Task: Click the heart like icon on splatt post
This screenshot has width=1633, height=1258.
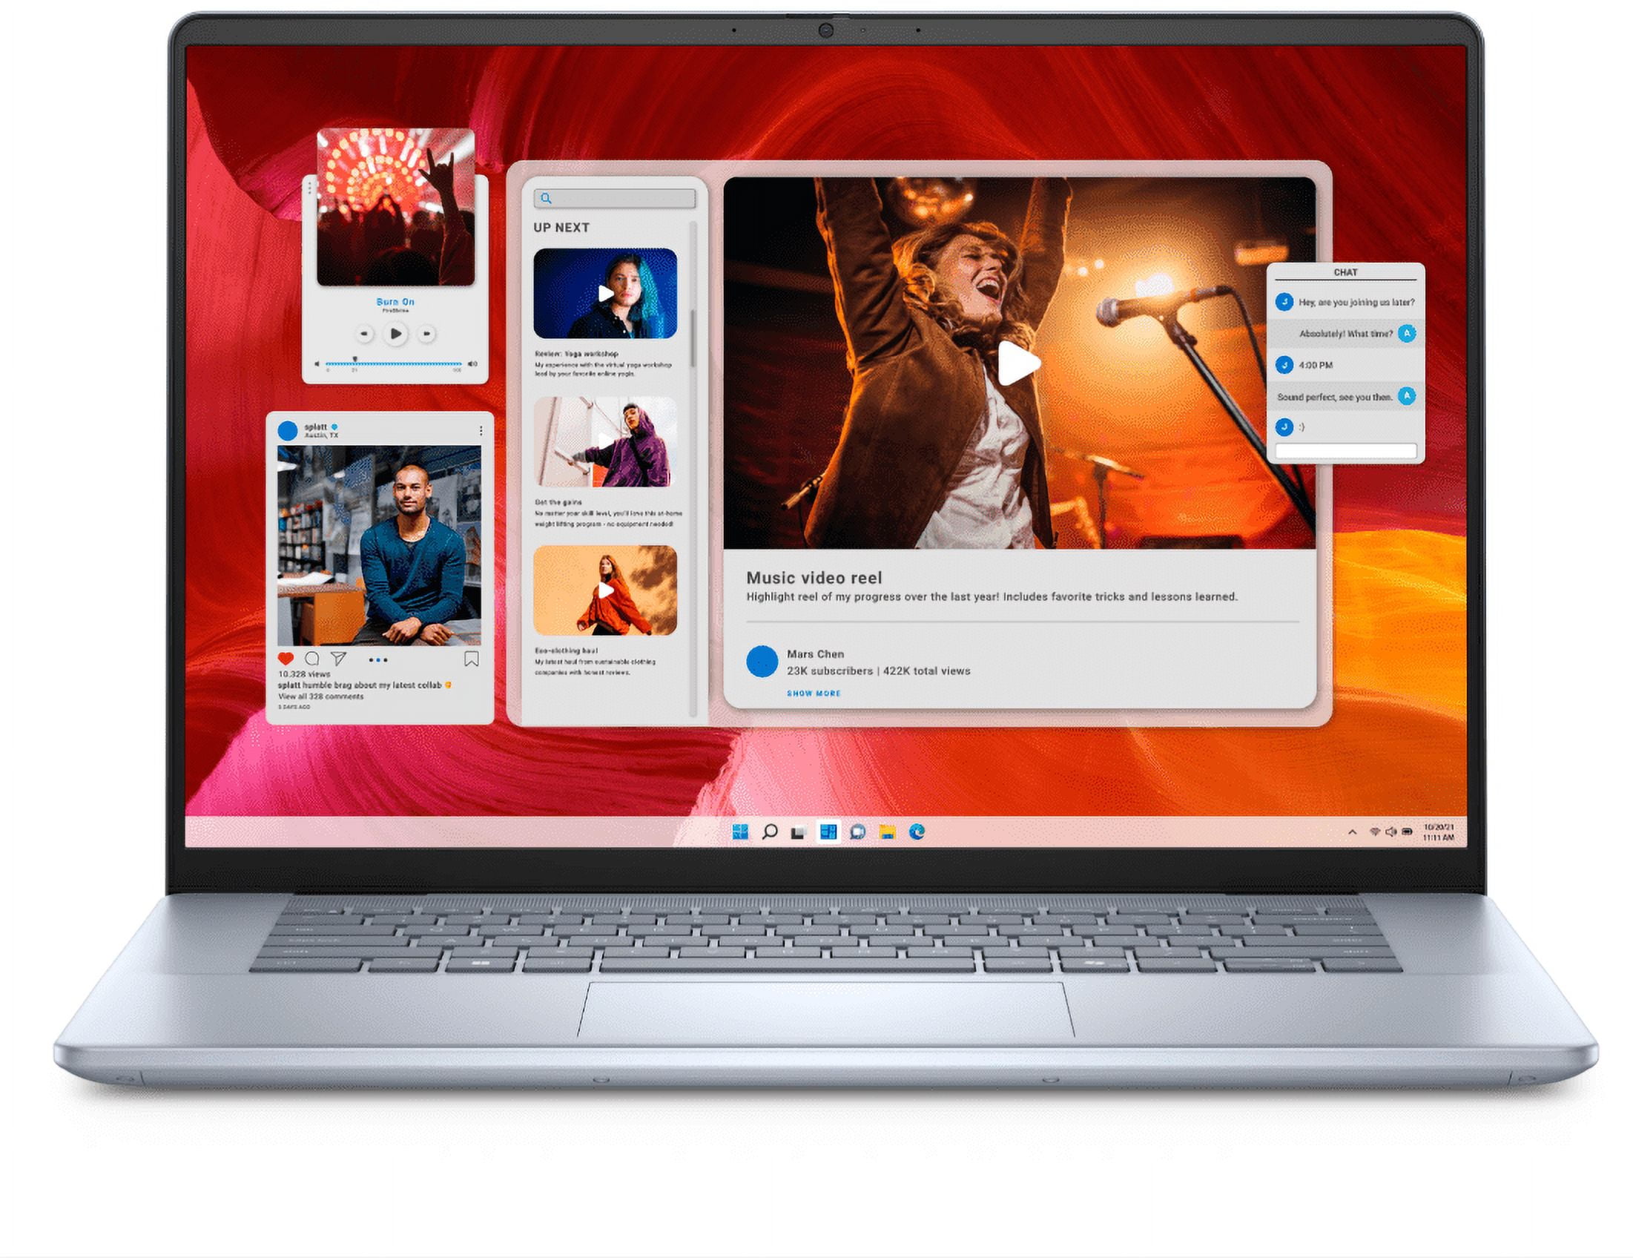Action: point(286,659)
